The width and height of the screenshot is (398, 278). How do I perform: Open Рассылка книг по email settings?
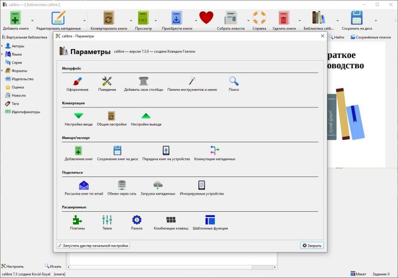(84, 188)
